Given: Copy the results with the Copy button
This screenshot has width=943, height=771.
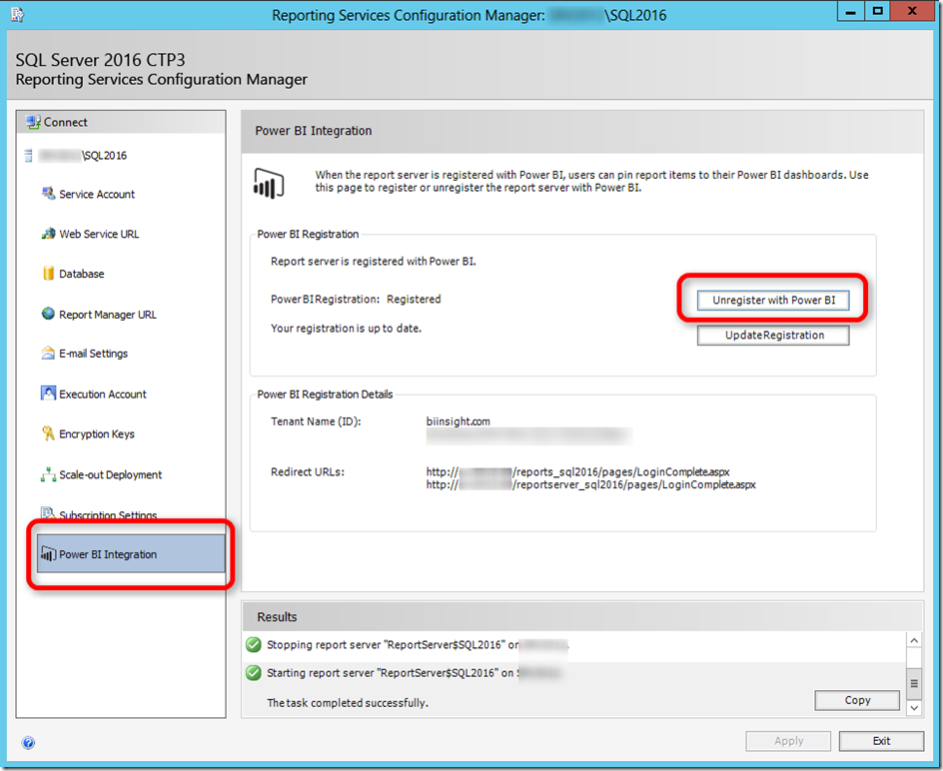Looking at the screenshot, I should click(857, 700).
